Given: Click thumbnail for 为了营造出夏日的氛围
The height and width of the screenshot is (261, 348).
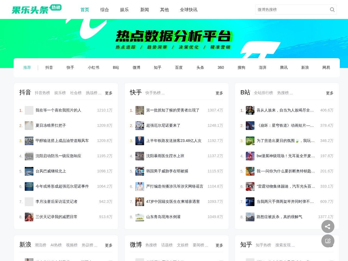Looking at the screenshot, I should (250, 141).
